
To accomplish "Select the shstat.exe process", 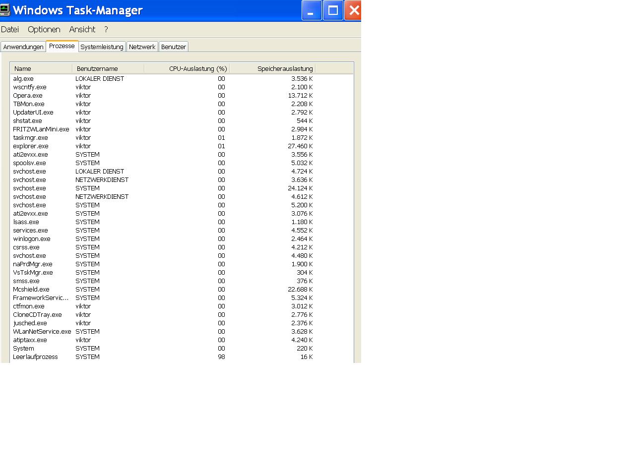I will (x=182, y=121).
